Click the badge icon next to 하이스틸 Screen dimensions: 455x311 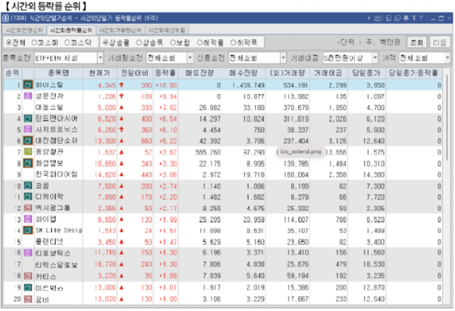(28, 84)
